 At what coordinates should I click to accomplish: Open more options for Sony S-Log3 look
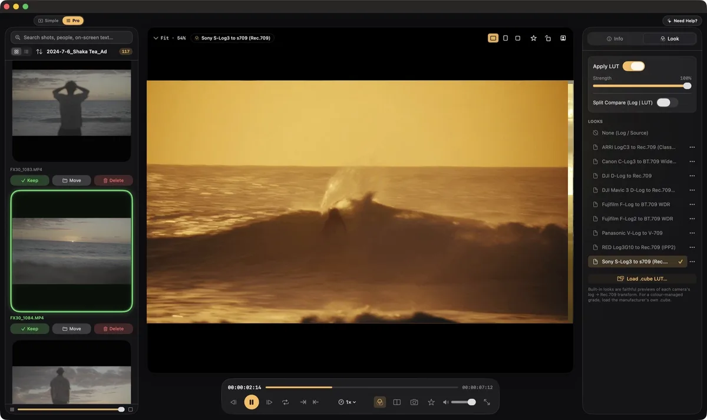[x=692, y=262]
